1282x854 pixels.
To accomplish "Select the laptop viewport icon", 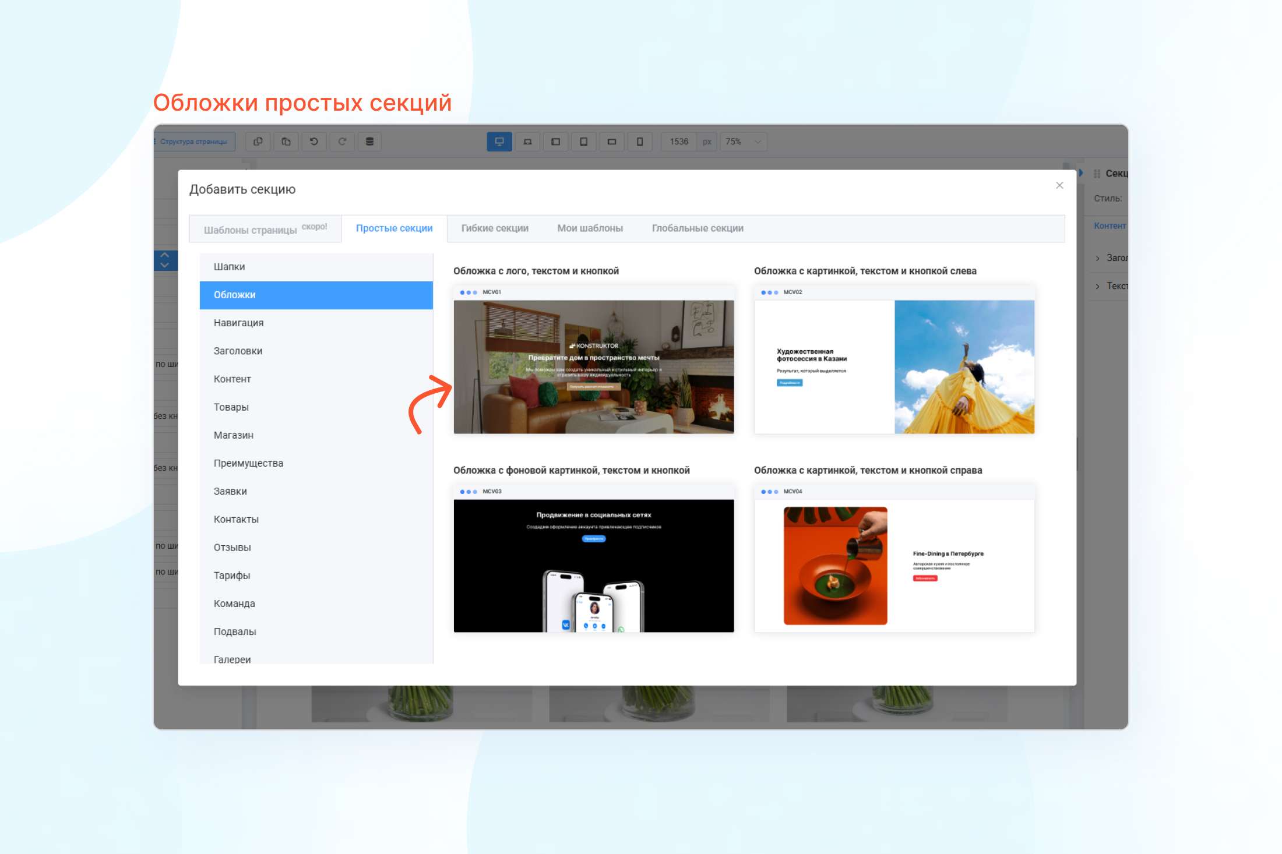I will coord(527,142).
